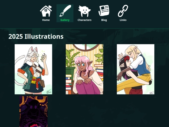Click the newspaper Blog icon
The width and height of the screenshot is (169, 127).
click(104, 10)
